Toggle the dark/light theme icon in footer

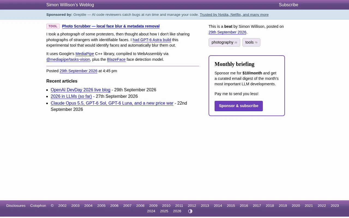click(x=190, y=211)
